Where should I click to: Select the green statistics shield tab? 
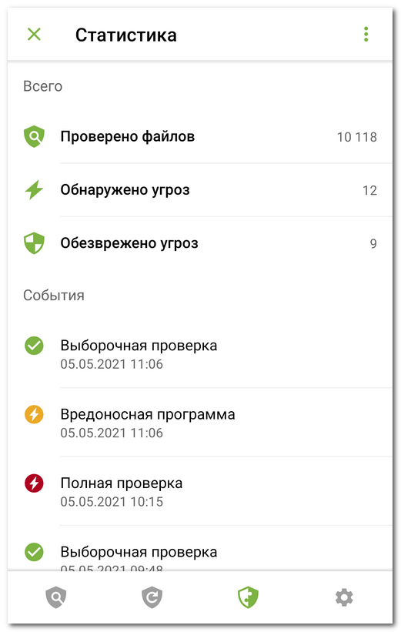pyautogui.click(x=248, y=597)
